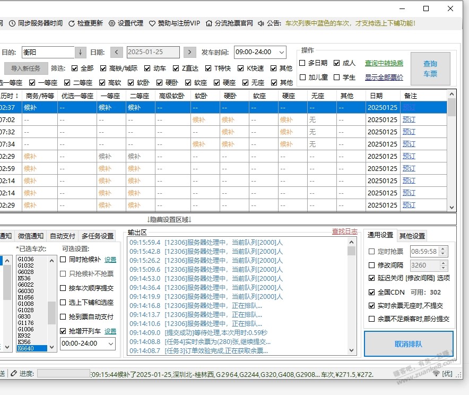This screenshot has width=469, height=395.
Task: Toggle high-speed/intercity filter checkbox
Action: click(103, 68)
